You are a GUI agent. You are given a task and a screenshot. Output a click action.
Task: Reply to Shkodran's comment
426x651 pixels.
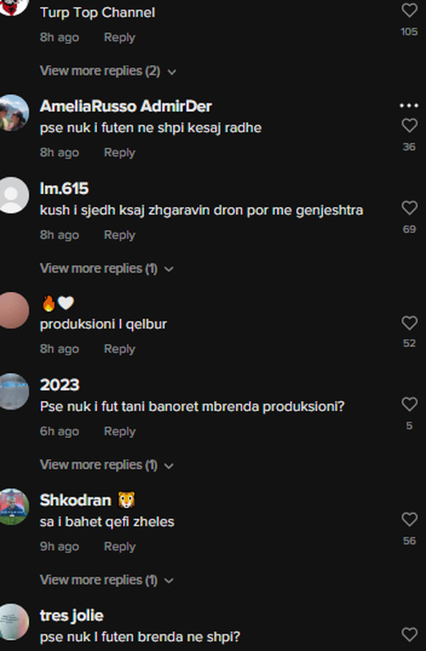coord(119,546)
